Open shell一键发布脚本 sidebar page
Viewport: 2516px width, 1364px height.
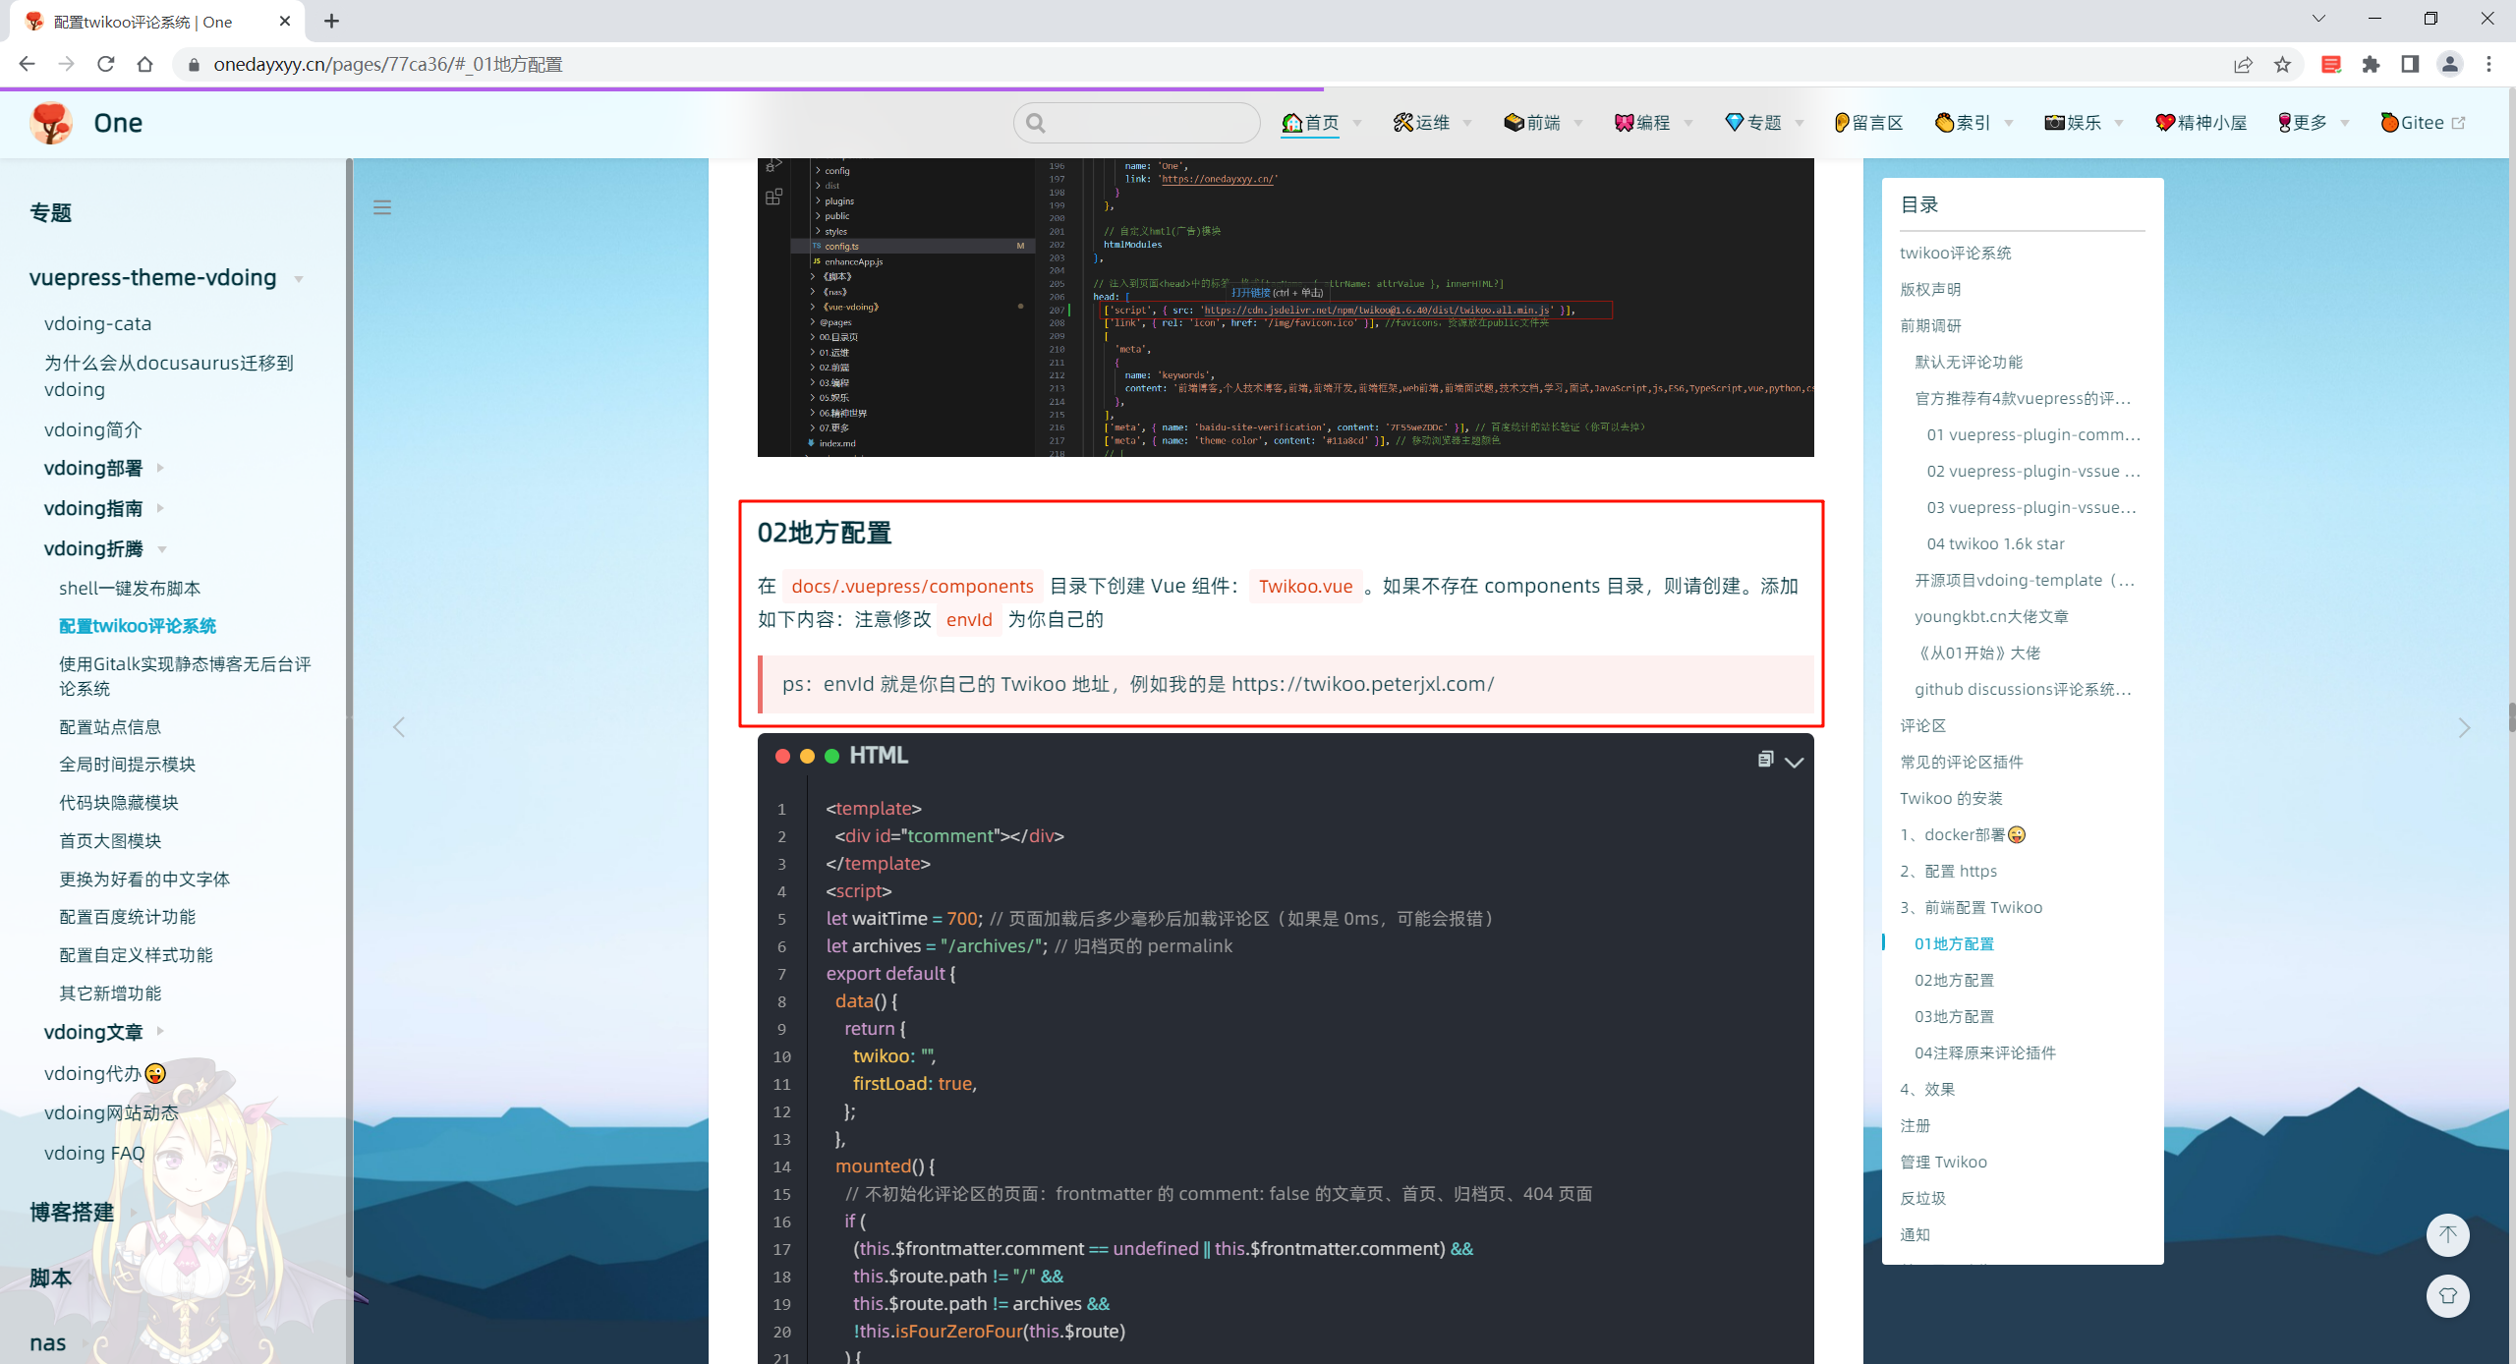(130, 588)
